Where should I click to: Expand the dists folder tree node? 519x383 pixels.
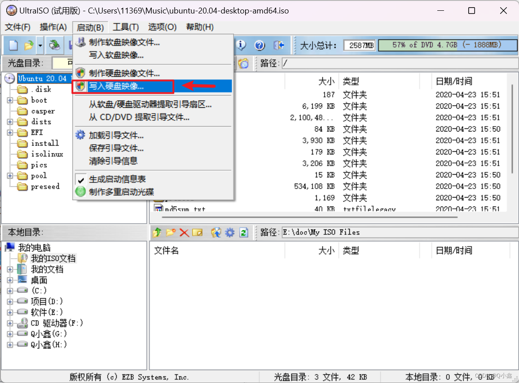(x=10, y=122)
